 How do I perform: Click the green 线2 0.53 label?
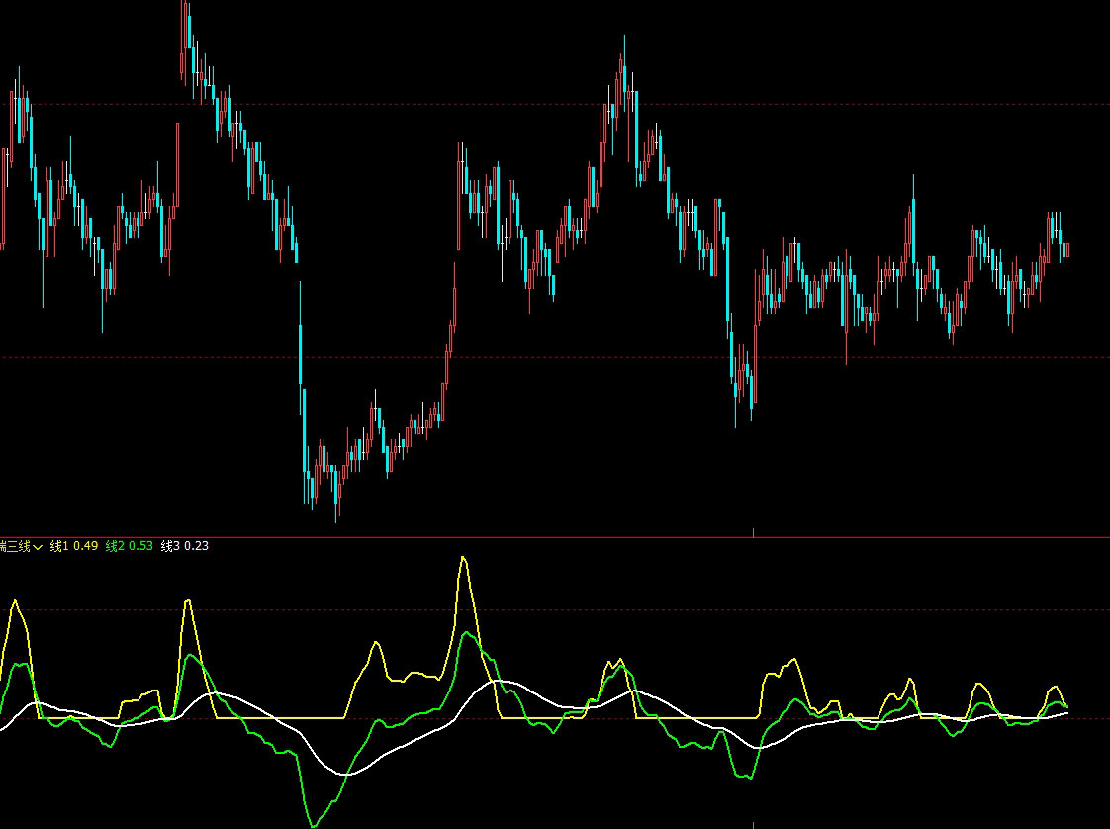[x=129, y=546]
